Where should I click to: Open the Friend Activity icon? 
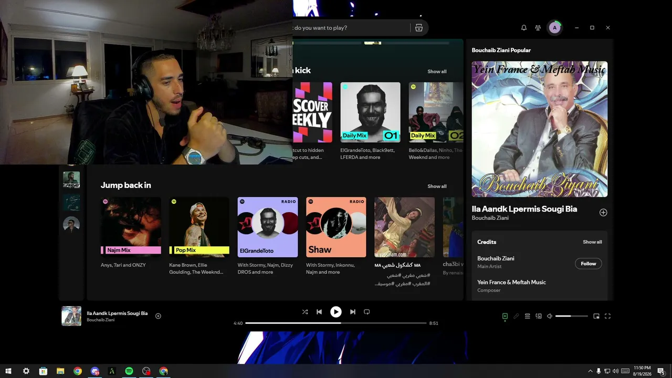538,28
